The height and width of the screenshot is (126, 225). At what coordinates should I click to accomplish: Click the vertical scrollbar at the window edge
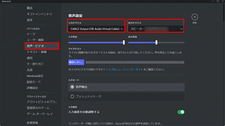pyautogui.click(x=224, y=13)
